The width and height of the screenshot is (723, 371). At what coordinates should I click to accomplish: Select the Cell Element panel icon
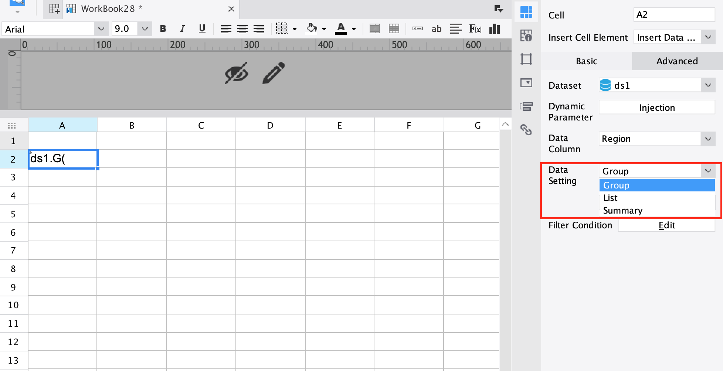point(526,12)
